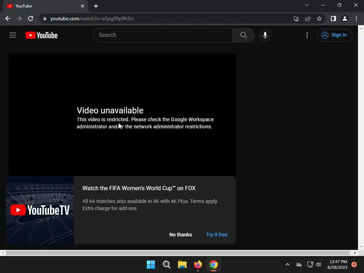This screenshot has width=364, height=273.
Task: Expand the tab search chevron
Action: tap(307, 5)
